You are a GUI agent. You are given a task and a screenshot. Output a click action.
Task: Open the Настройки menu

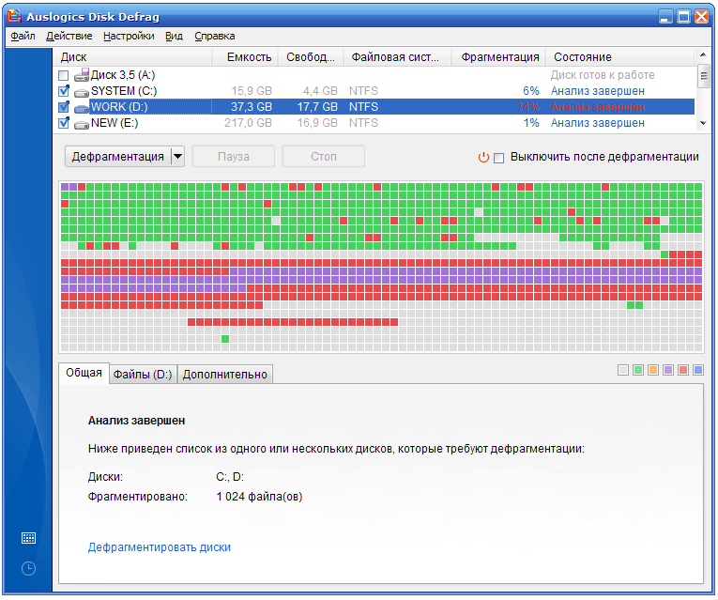(x=129, y=37)
